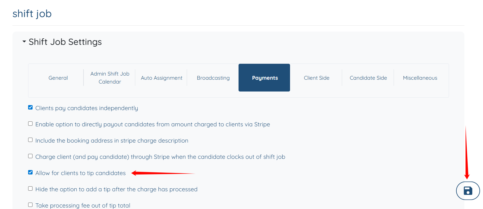
Task: Switch to the Miscellaneous tab
Action: tap(420, 78)
